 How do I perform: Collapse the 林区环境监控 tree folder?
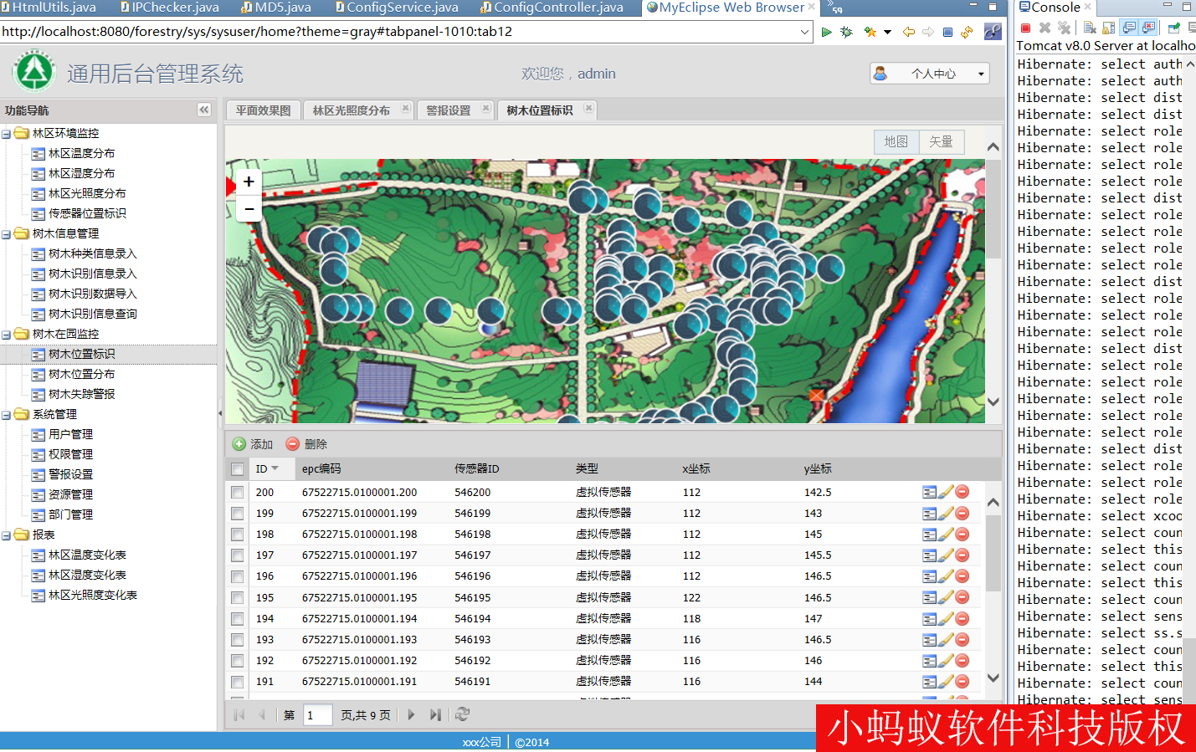pos(6,134)
